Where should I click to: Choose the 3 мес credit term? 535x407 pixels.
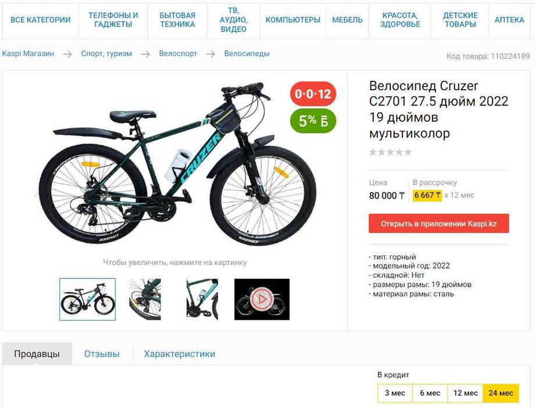(x=395, y=393)
